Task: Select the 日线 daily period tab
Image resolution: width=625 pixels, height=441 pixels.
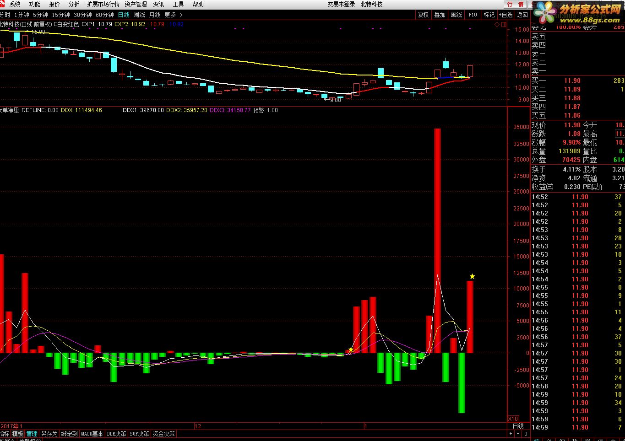Action: pos(124,15)
